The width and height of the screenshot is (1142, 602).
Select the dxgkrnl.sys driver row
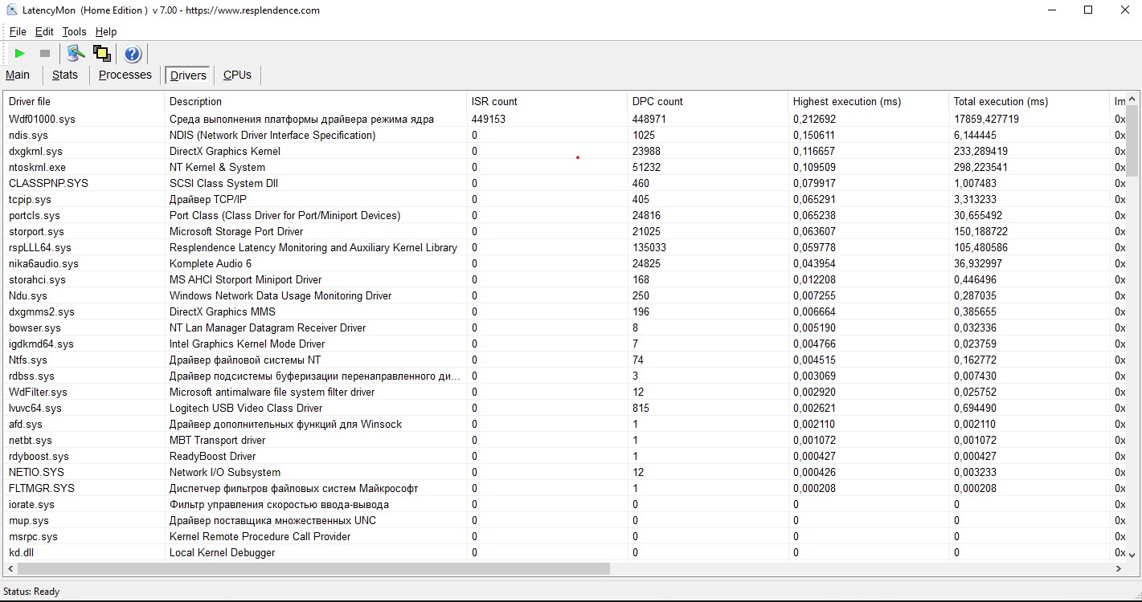pyautogui.click(x=565, y=151)
